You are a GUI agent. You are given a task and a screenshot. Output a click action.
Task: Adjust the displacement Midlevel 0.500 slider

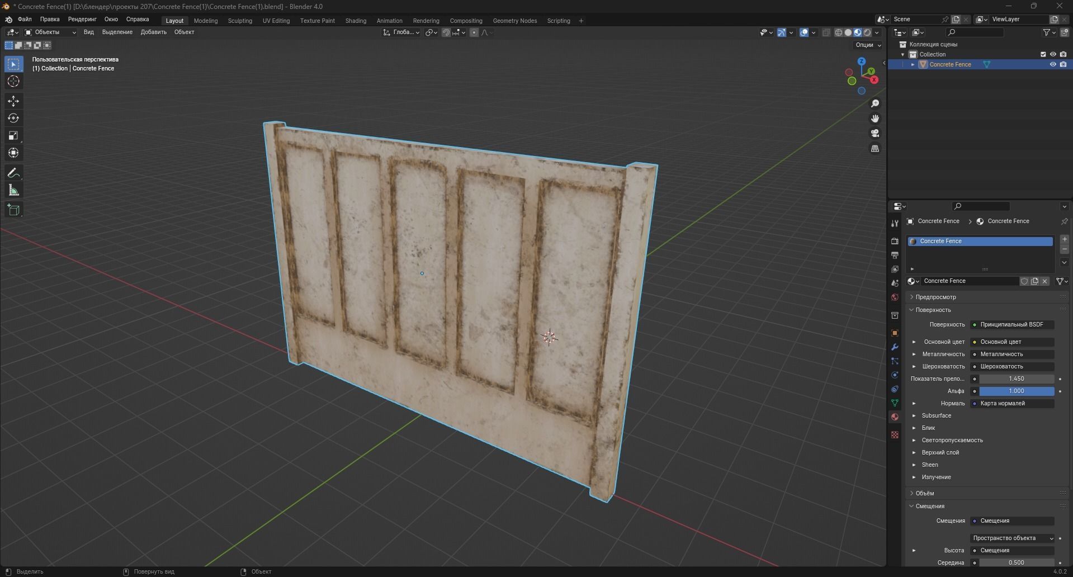[1017, 562]
